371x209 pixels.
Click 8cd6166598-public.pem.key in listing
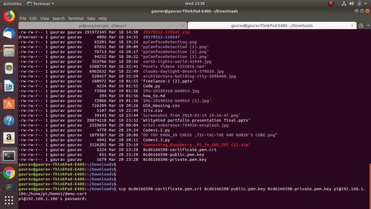[x=173, y=155]
